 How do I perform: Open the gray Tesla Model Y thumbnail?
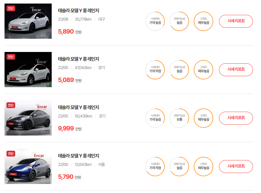tap(28, 118)
